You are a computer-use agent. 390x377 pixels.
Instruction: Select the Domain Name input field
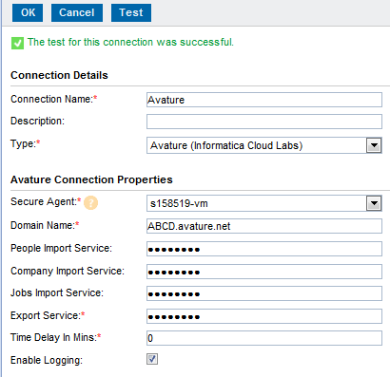tap(264, 226)
